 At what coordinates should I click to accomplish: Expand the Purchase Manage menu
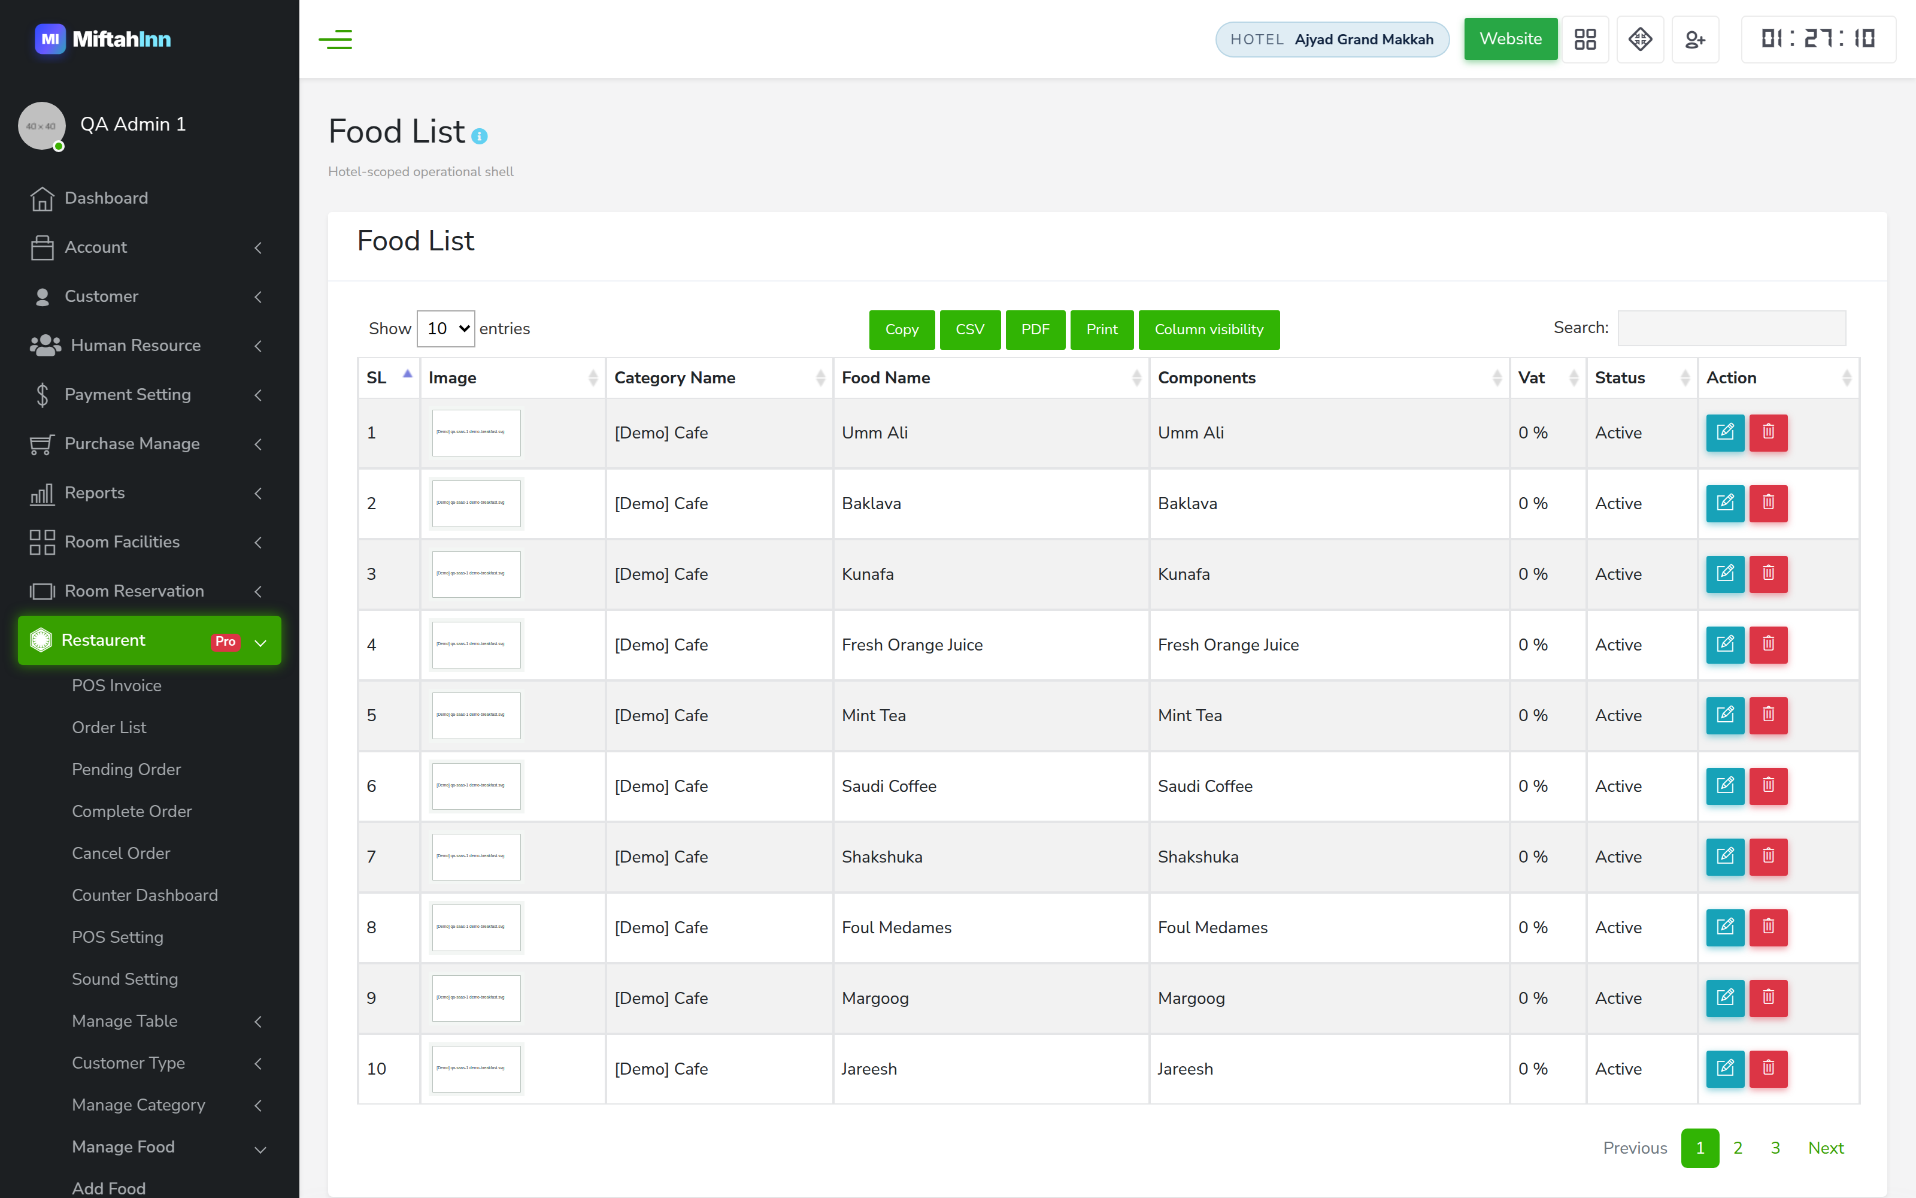pyautogui.click(x=149, y=444)
